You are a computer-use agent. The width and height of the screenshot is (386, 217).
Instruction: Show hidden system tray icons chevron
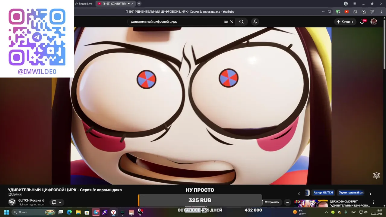tap(326, 212)
